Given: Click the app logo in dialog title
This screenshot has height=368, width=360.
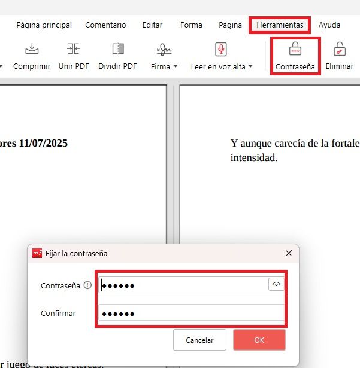Looking at the screenshot, I should [37, 253].
